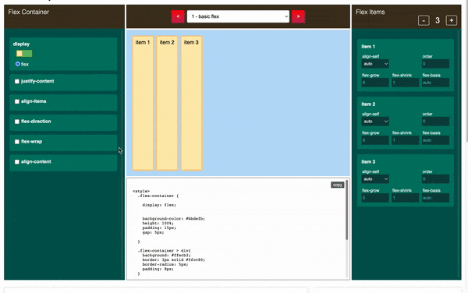Open item 3 align-self dropdown
The width and height of the screenshot is (468, 293).
pos(375,179)
